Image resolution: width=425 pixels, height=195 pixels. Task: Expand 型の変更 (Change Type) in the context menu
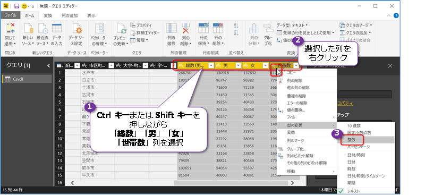click(307, 125)
